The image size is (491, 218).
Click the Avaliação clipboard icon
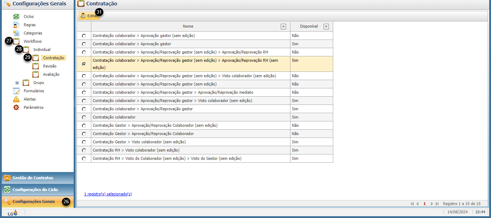pyautogui.click(x=36, y=74)
